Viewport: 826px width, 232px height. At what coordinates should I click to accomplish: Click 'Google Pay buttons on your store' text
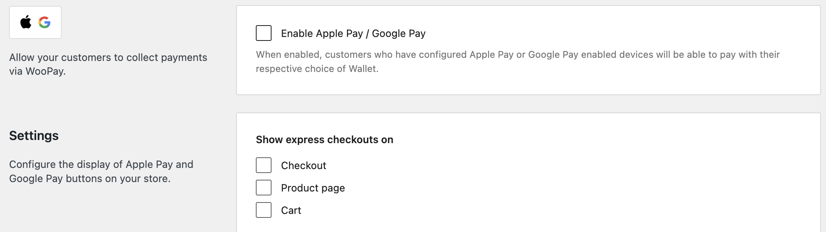pyautogui.click(x=89, y=179)
